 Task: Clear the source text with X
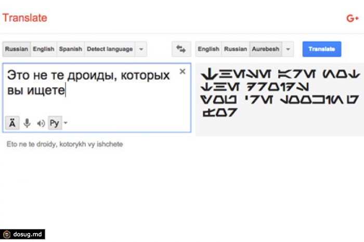tap(183, 71)
